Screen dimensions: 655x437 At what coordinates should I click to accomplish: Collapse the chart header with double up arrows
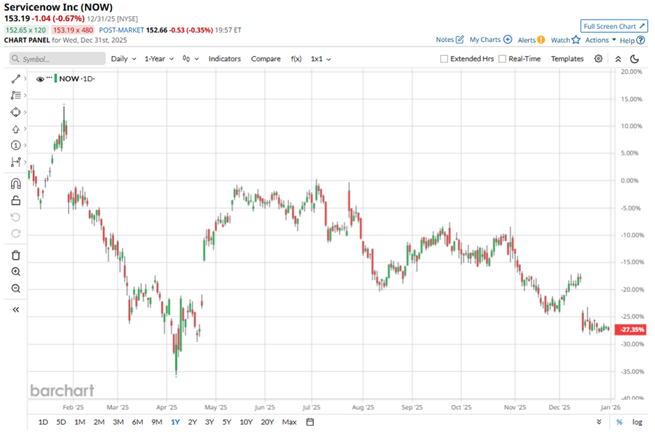[x=618, y=58]
